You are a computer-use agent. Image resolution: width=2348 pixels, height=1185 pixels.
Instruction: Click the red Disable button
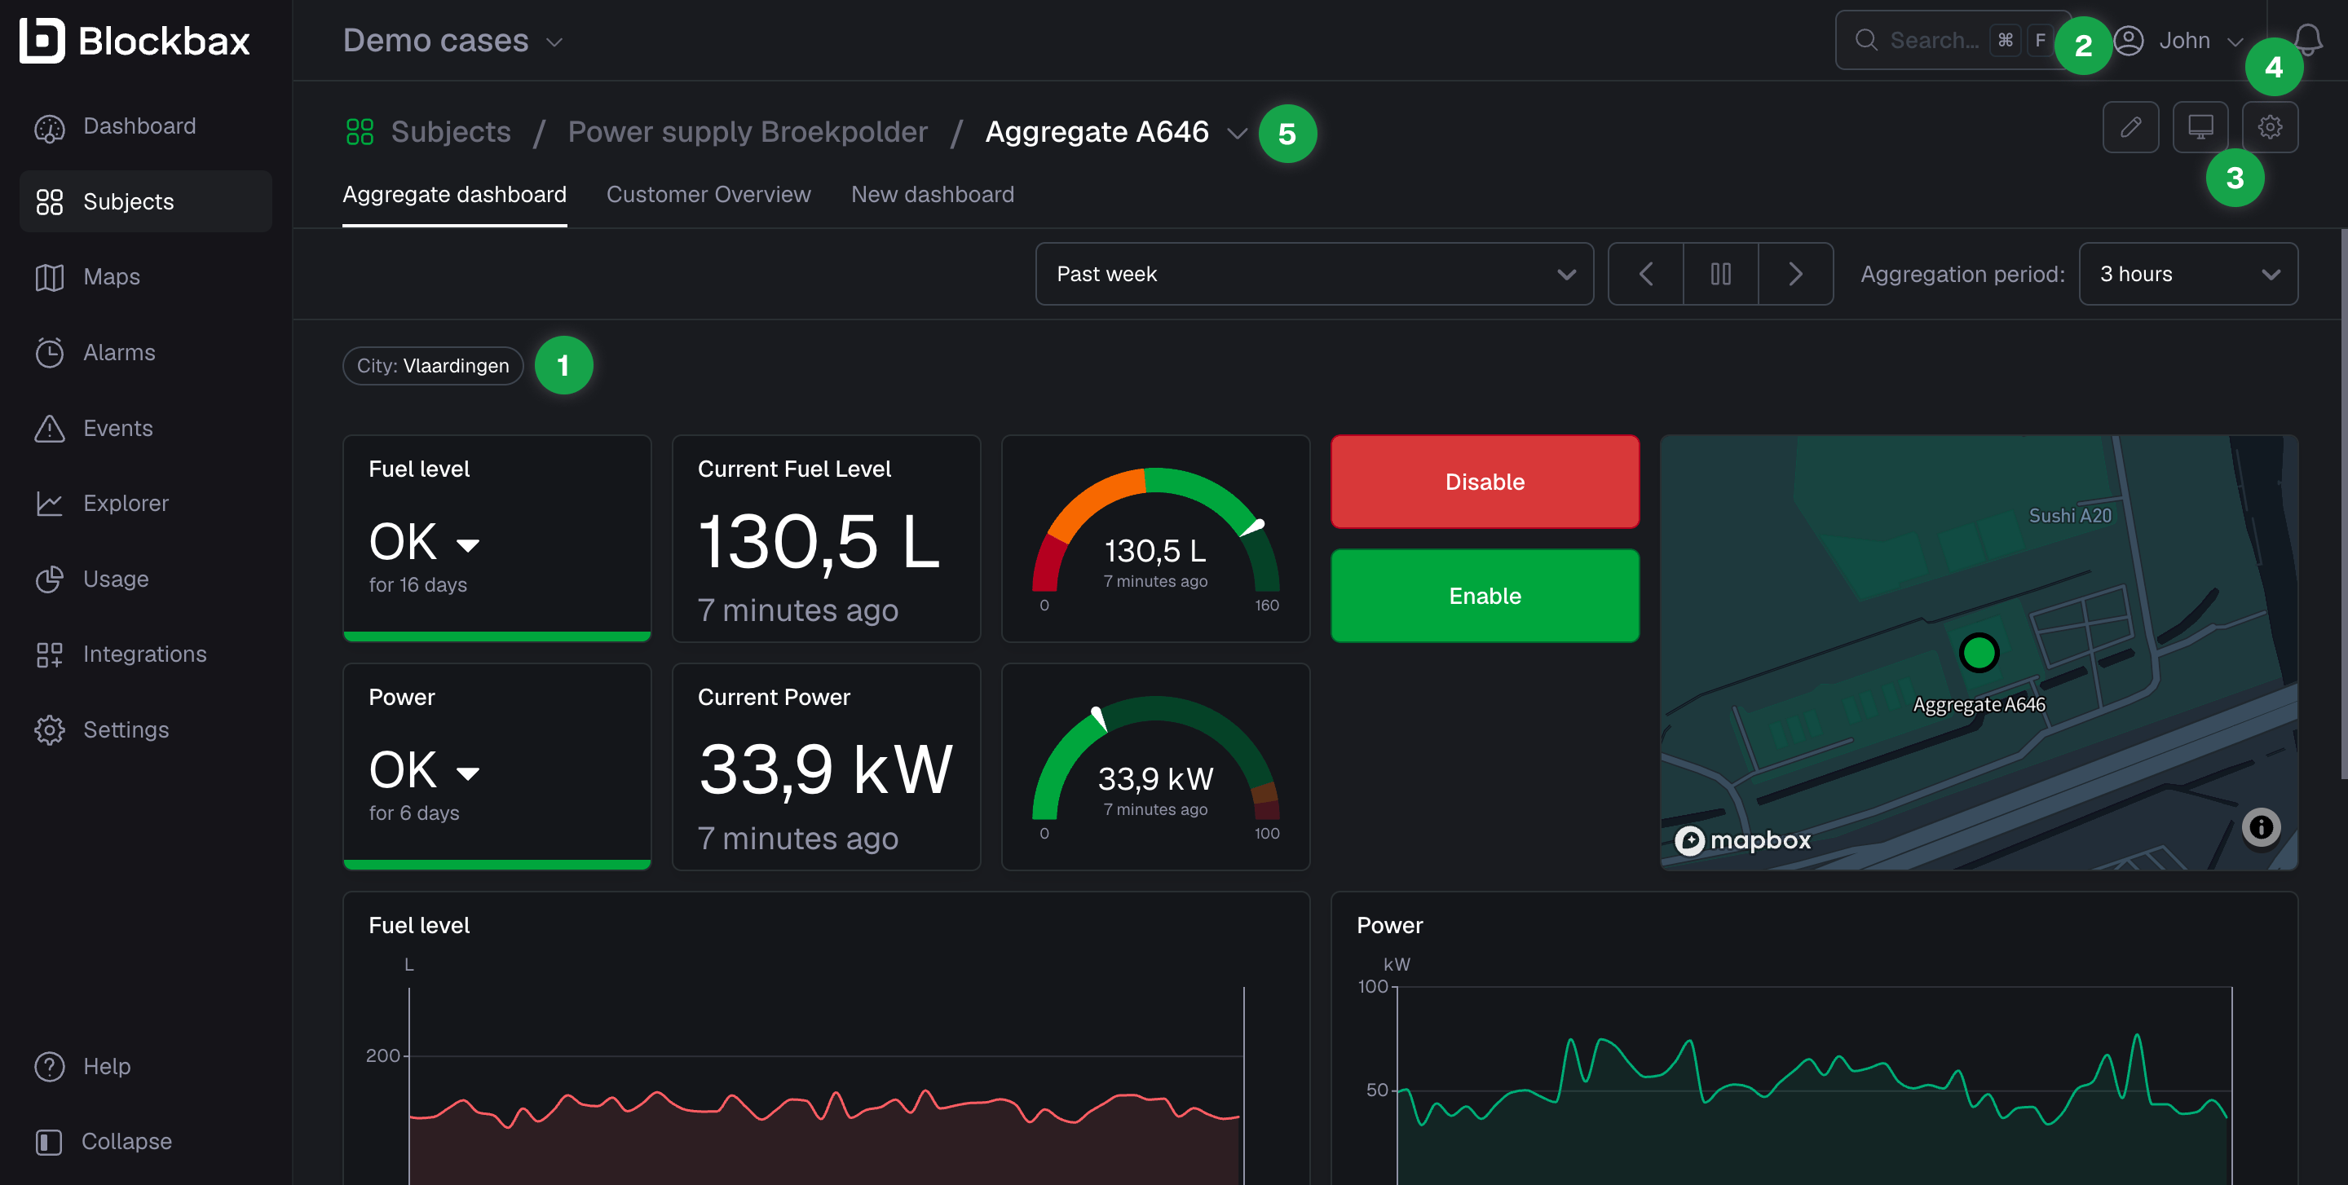tap(1485, 482)
